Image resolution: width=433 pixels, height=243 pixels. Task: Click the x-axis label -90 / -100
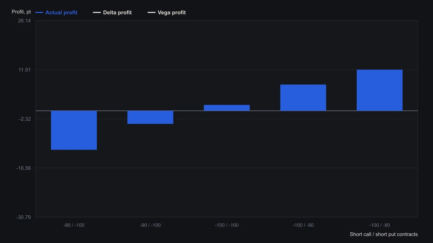point(150,225)
